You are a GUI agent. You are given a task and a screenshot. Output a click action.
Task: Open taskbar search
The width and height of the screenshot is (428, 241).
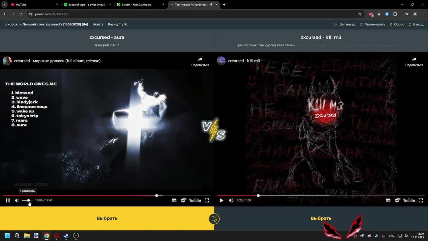click(x=17, y=236)
